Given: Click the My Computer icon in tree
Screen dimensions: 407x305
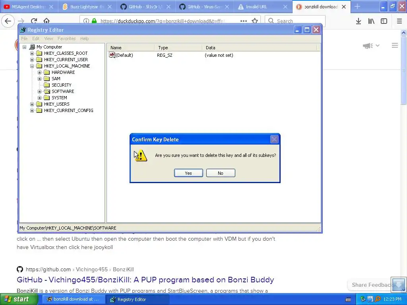Looking at the screenshot, I should pos(32,47).
